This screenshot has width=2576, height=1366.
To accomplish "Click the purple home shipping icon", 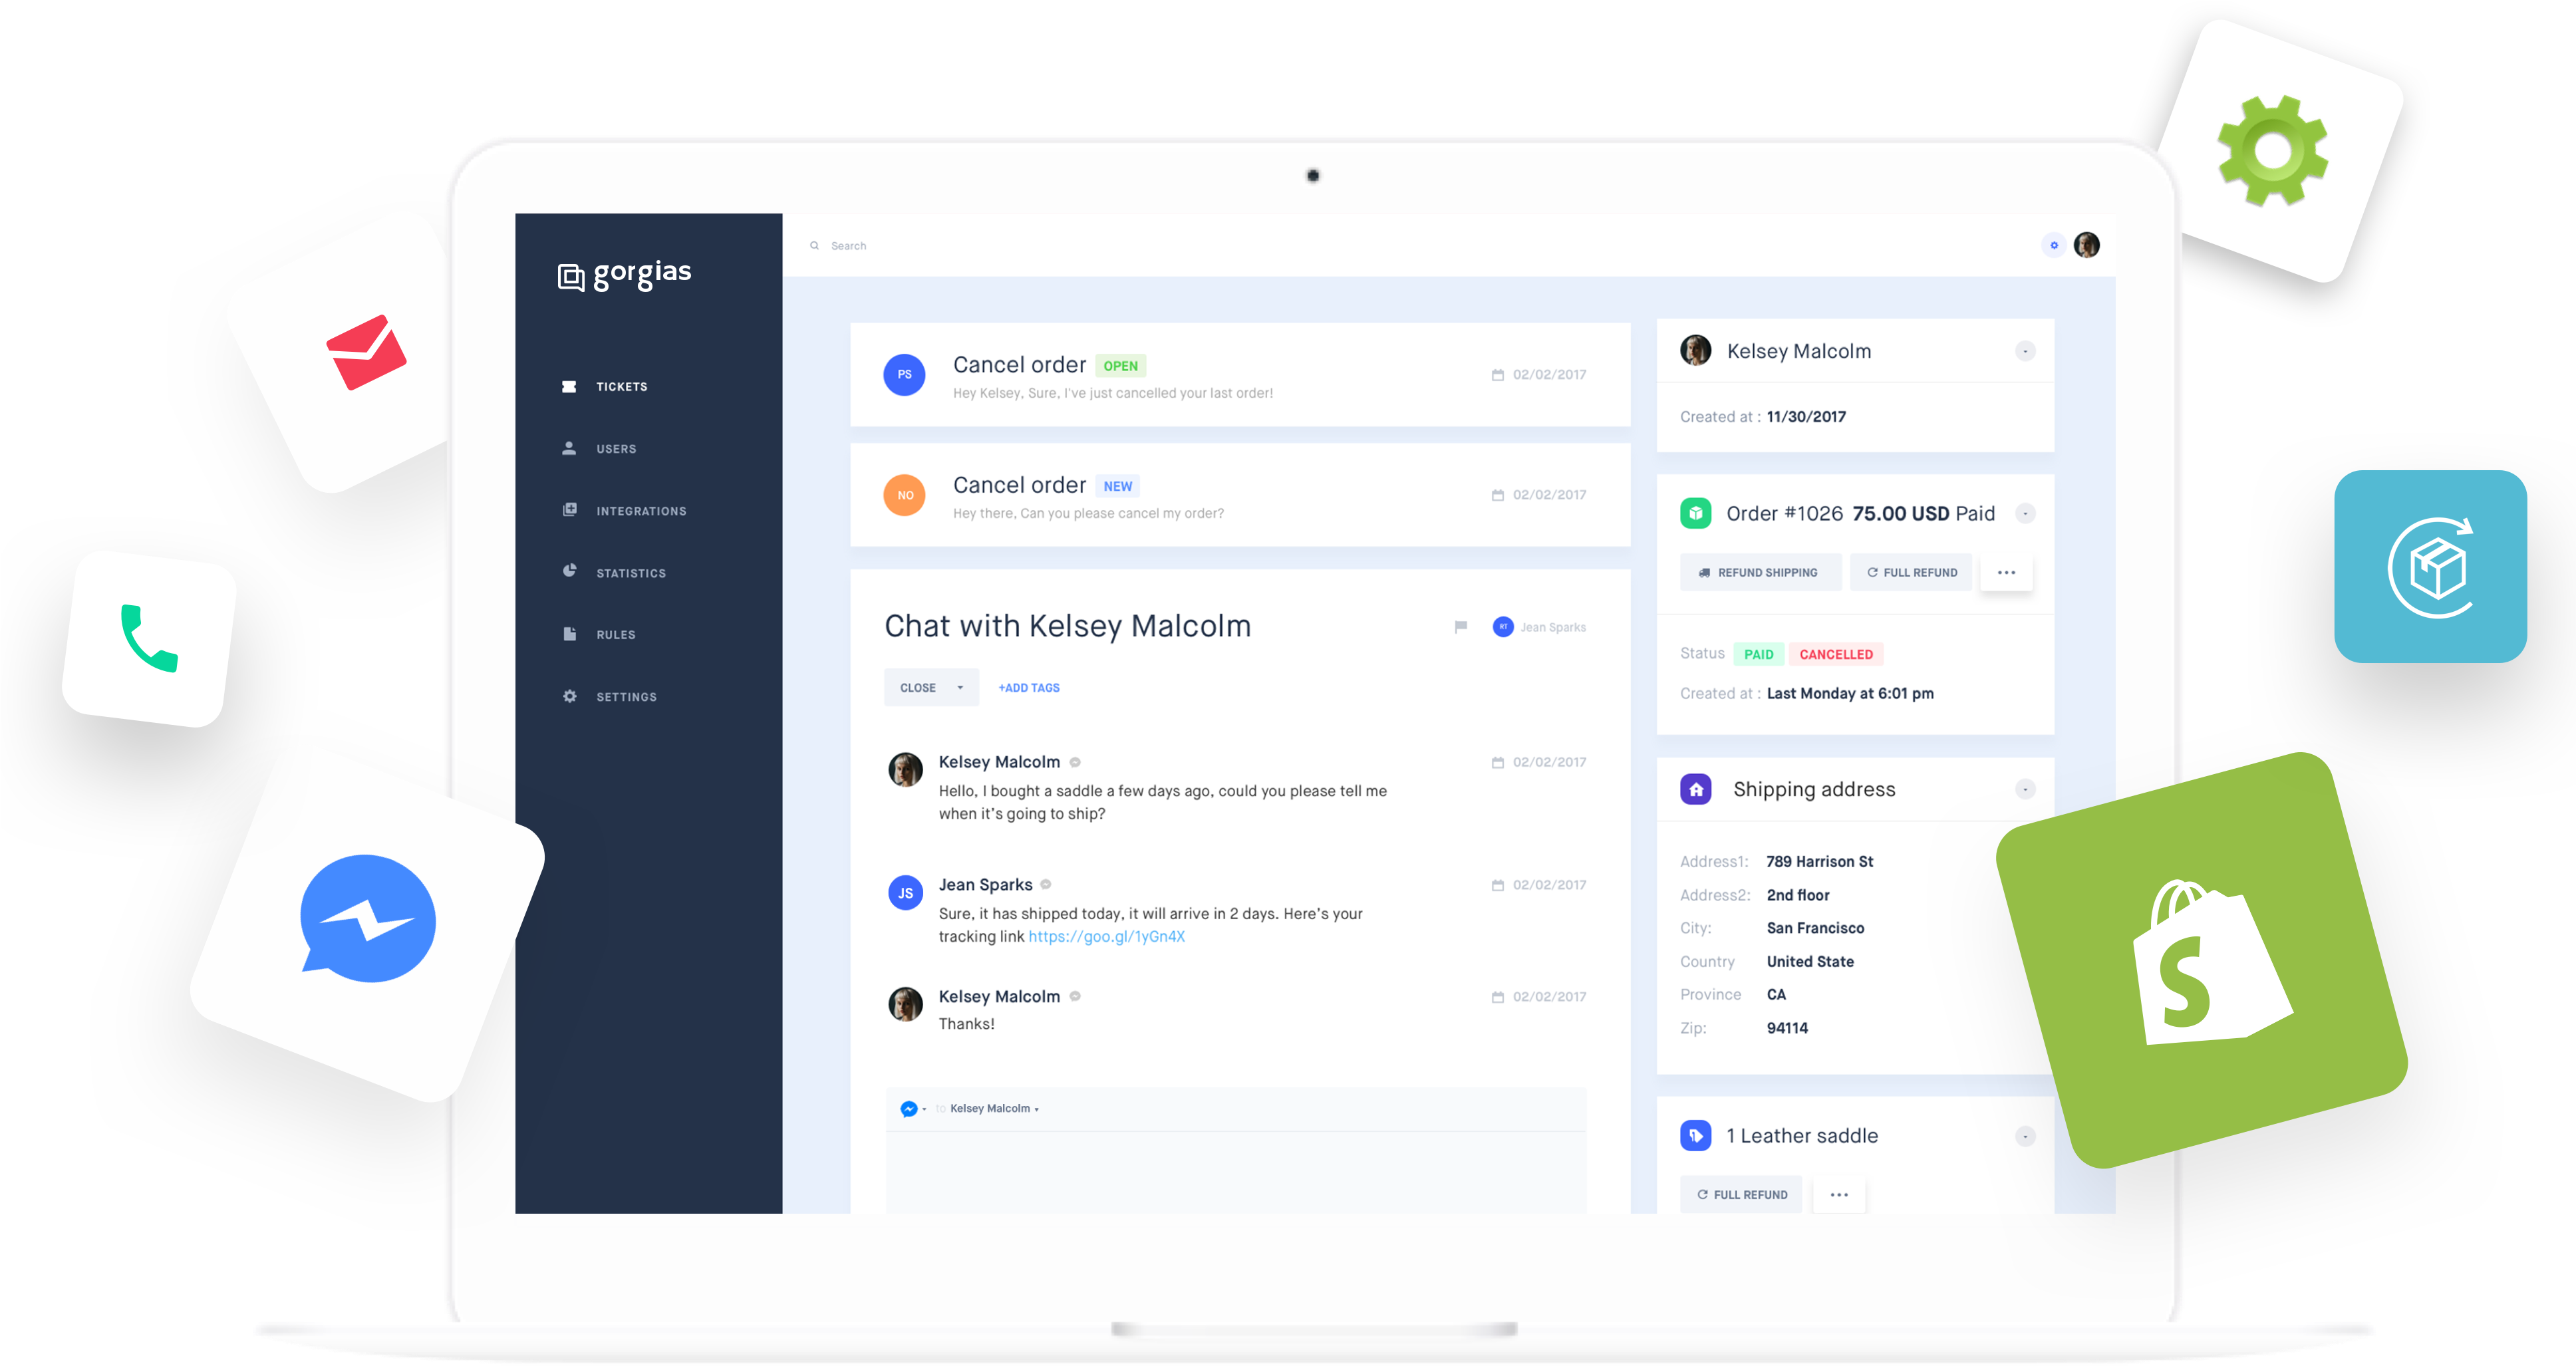I will 1695,790.
